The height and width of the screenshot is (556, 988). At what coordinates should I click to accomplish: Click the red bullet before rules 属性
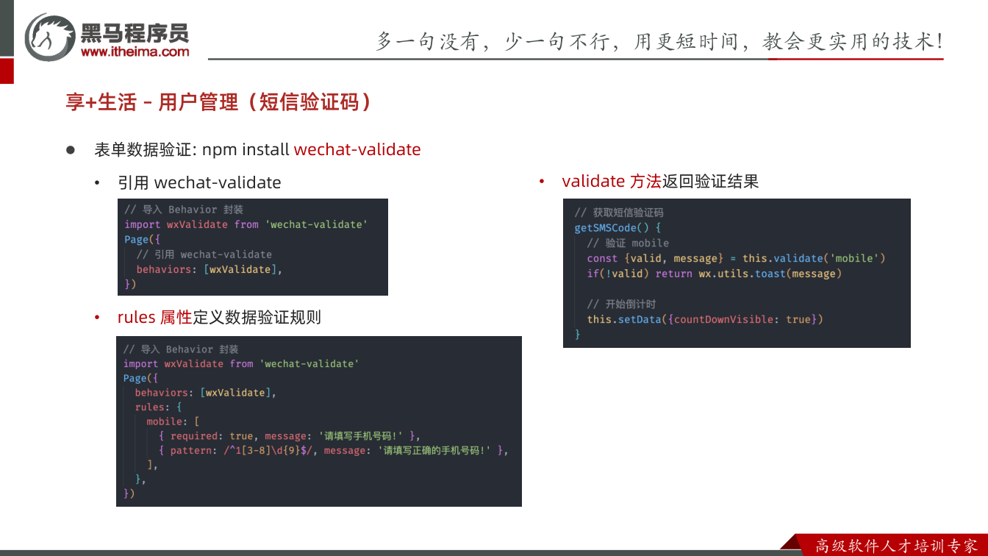(97, 317)
